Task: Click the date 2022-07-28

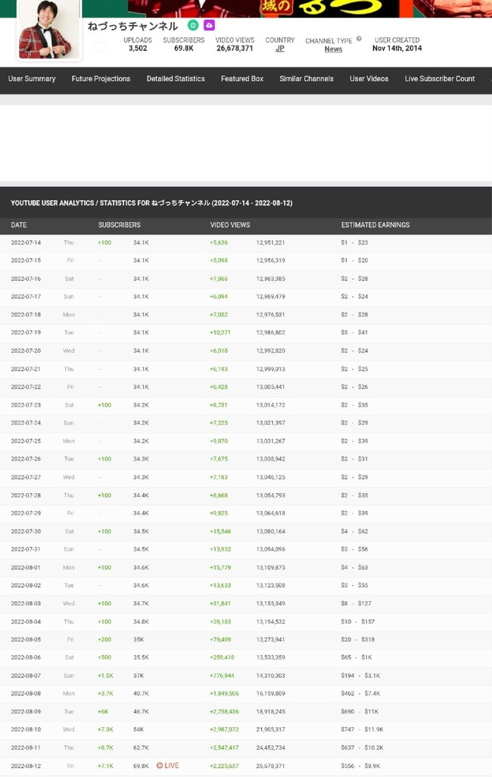Action: [26, 495]
